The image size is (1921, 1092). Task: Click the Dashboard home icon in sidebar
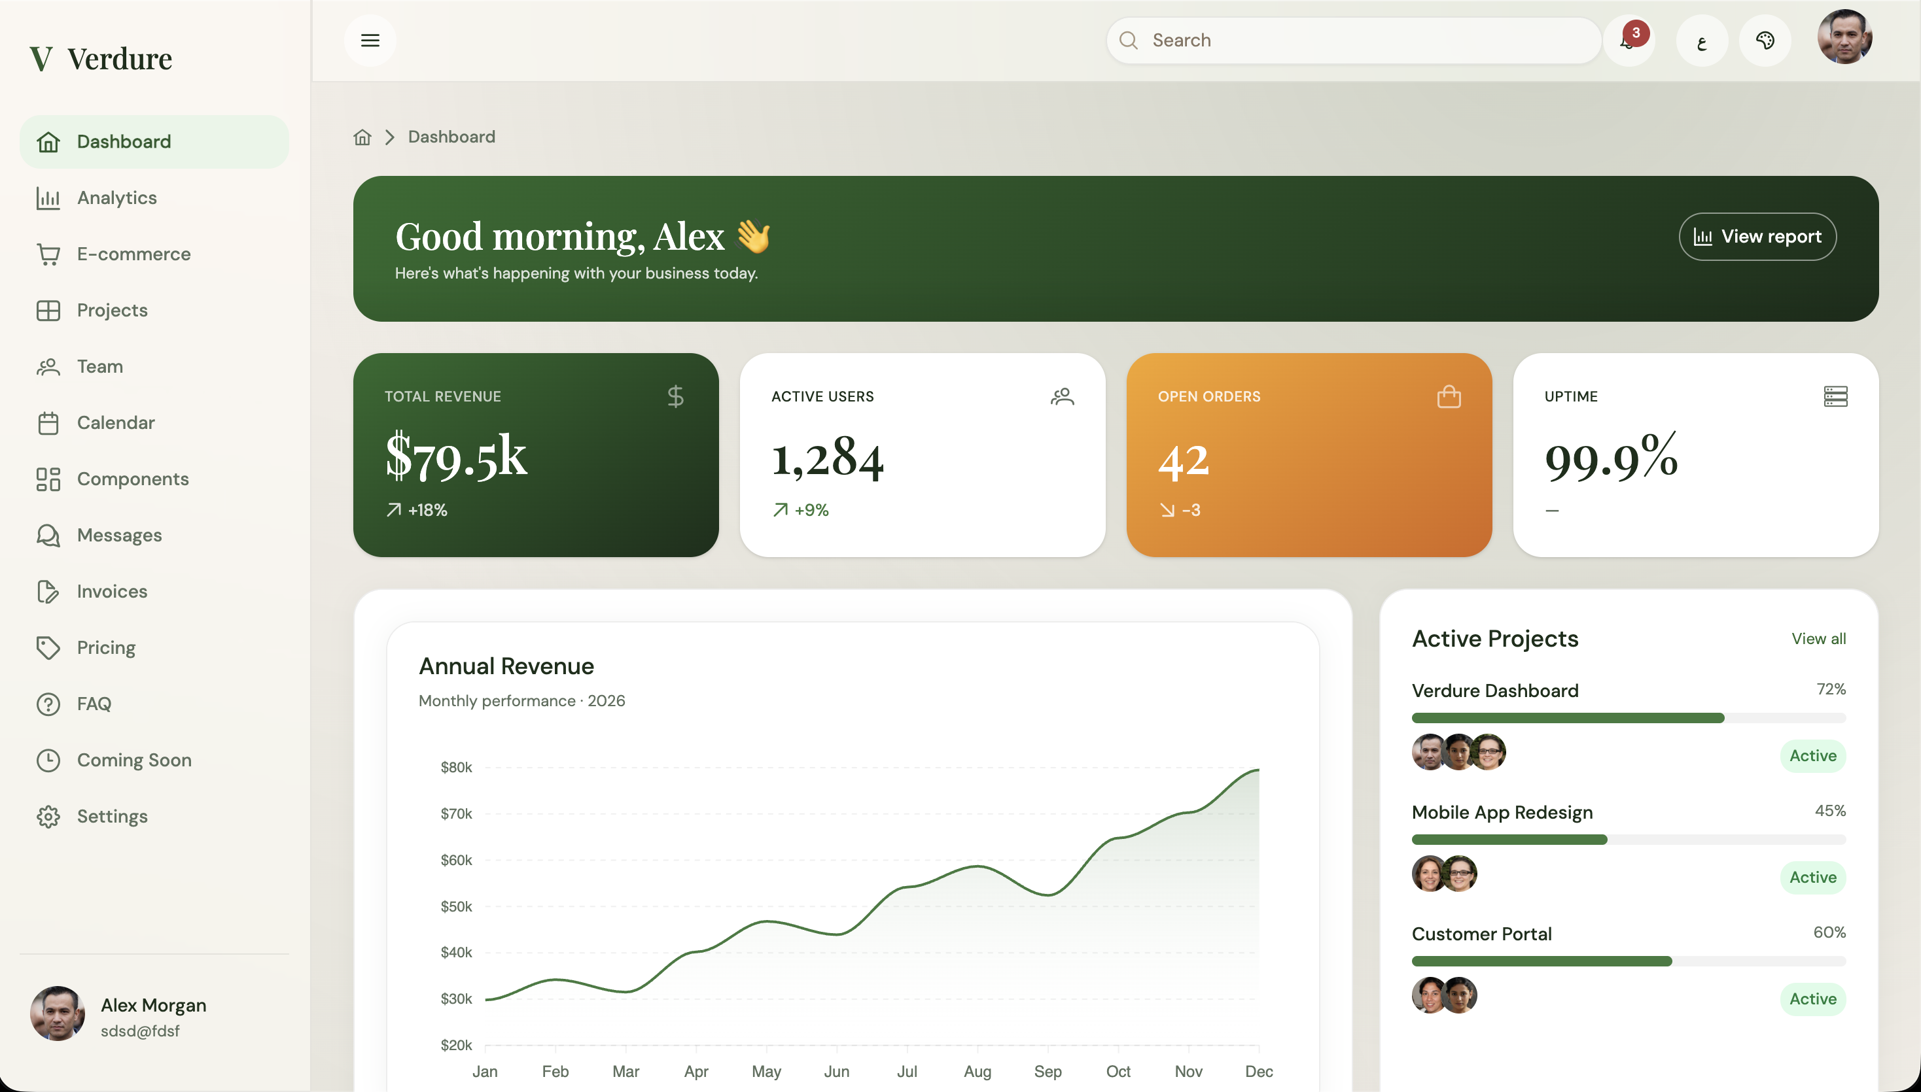(x=48, y=142)
